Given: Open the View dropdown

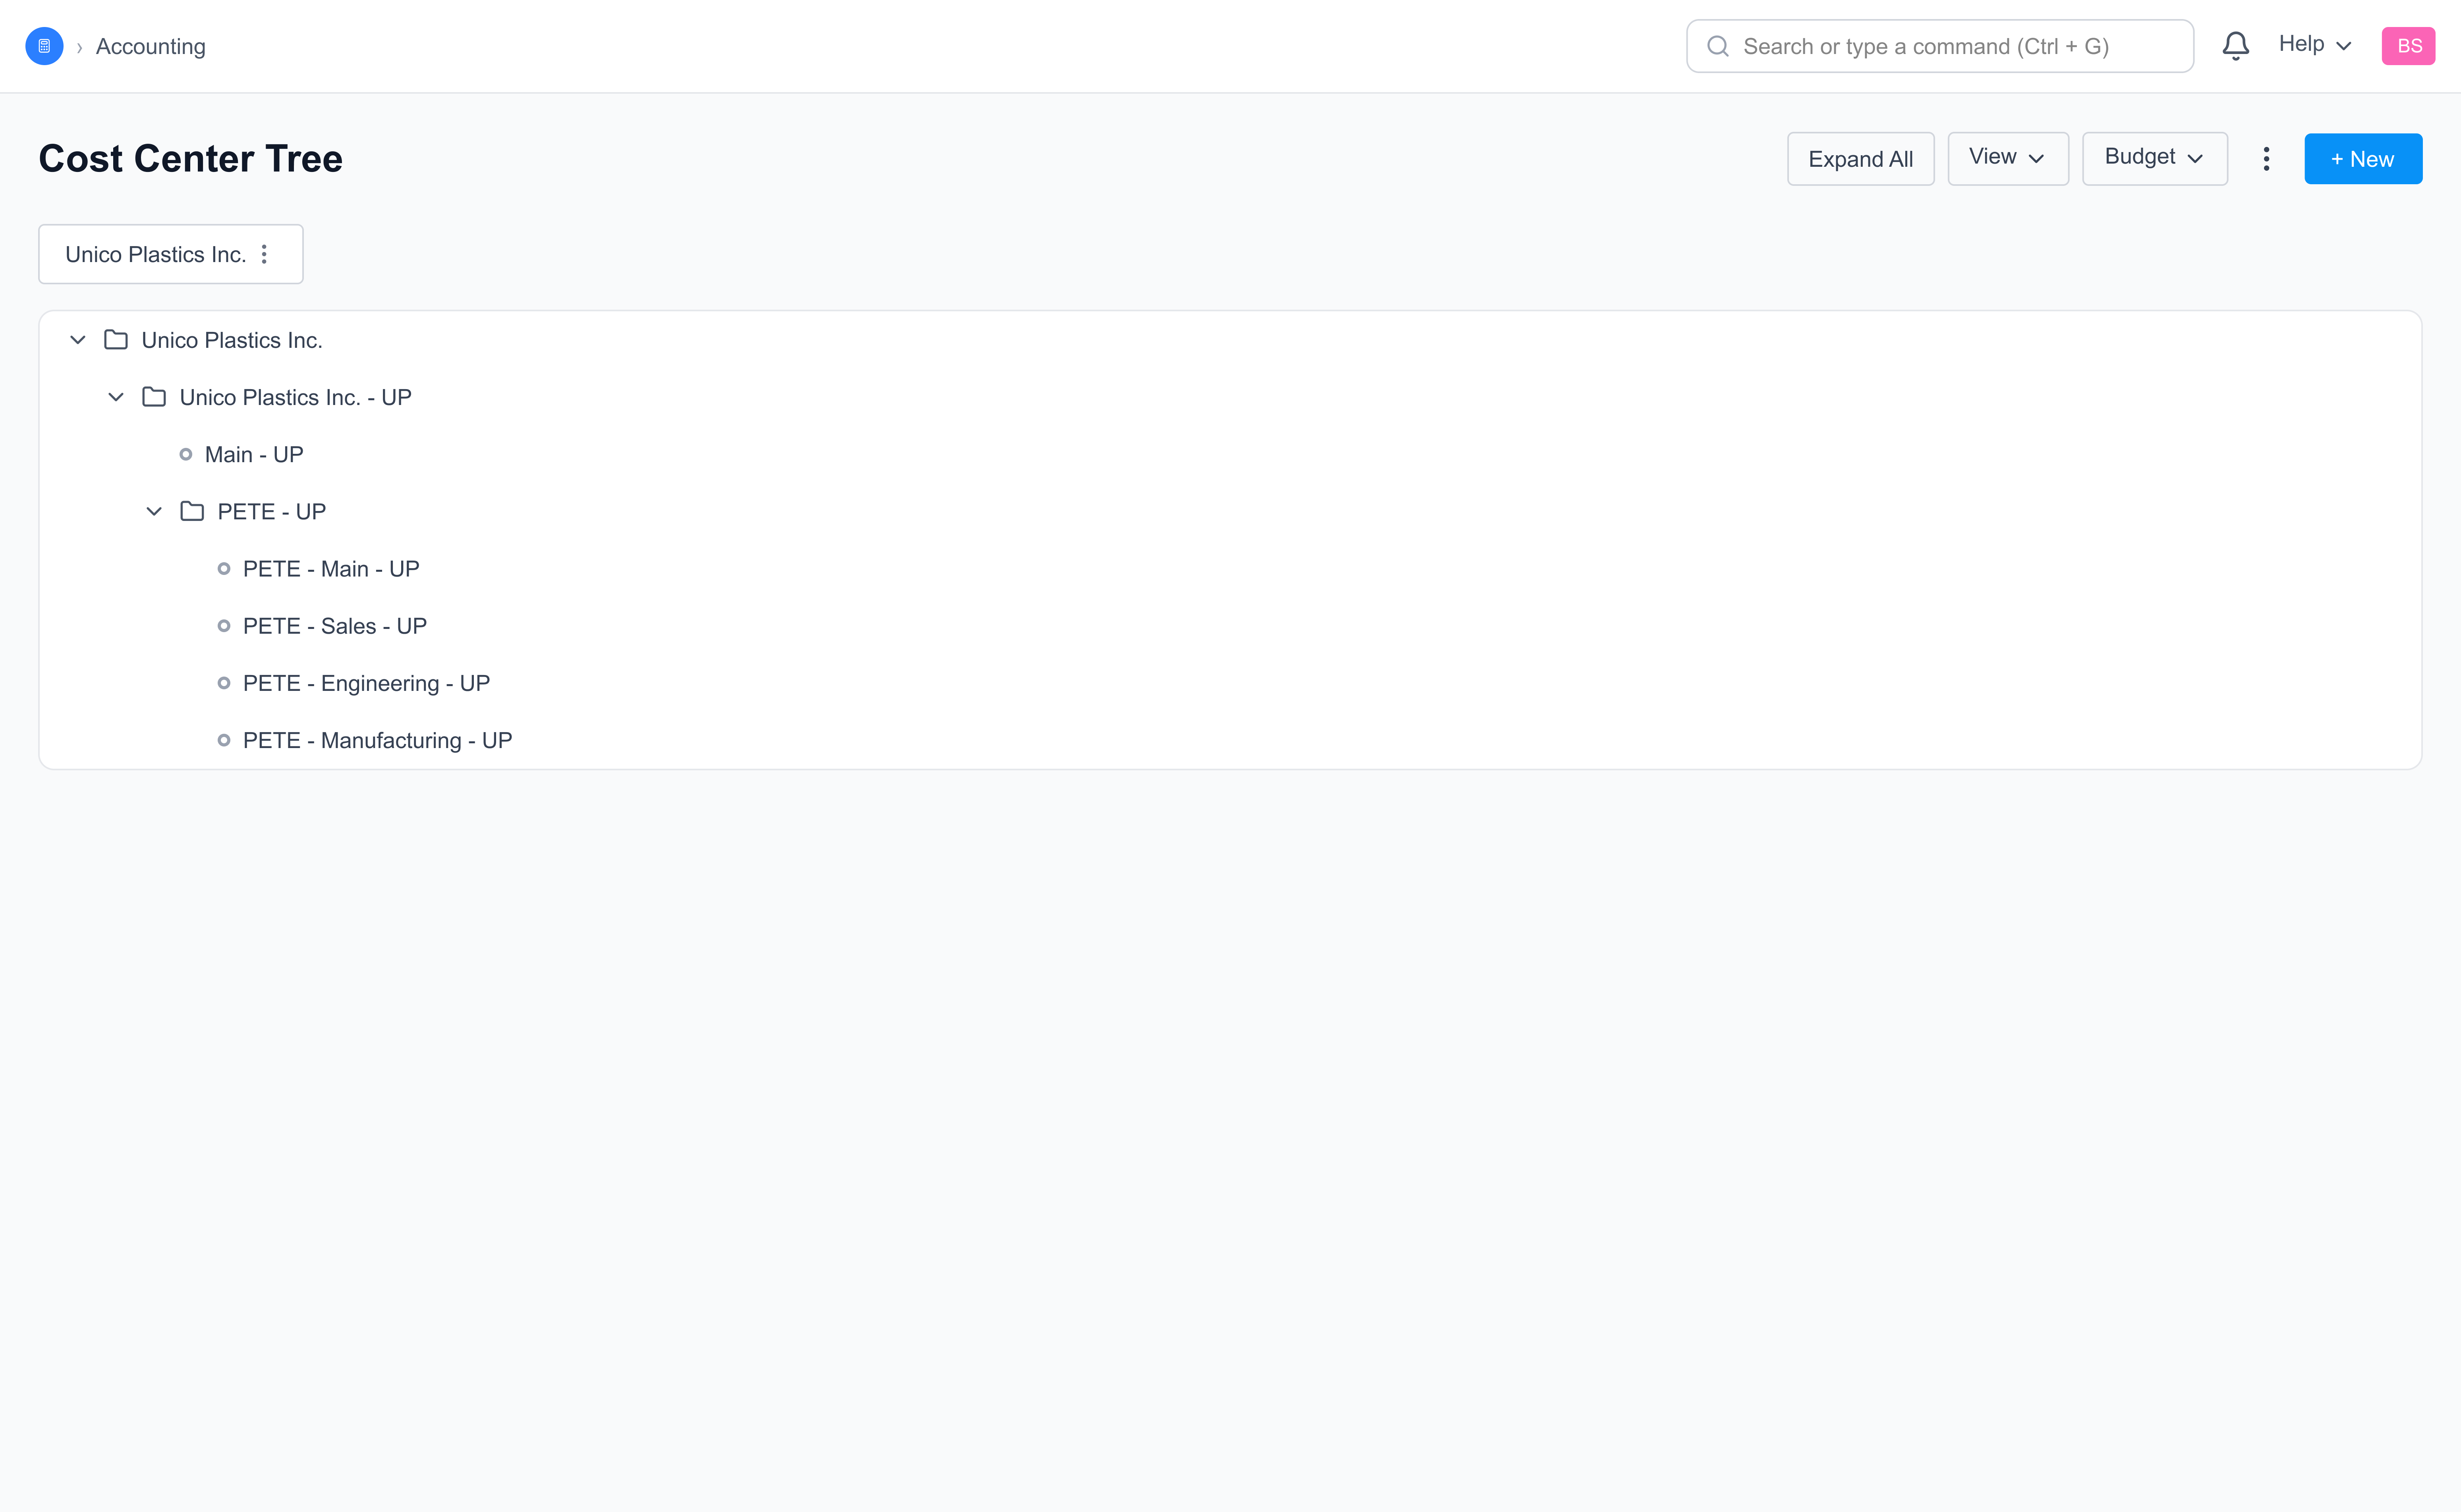Looking at the screenshot, I should pos(2007,158).
